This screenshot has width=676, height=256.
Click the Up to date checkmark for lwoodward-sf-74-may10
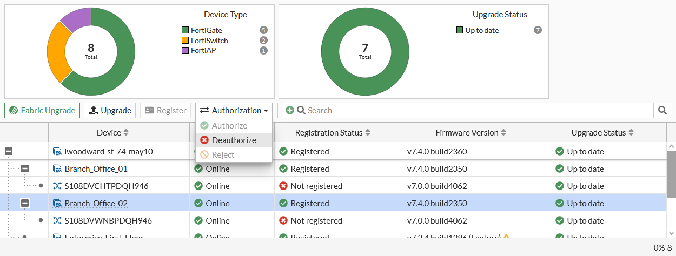[560, 151]
